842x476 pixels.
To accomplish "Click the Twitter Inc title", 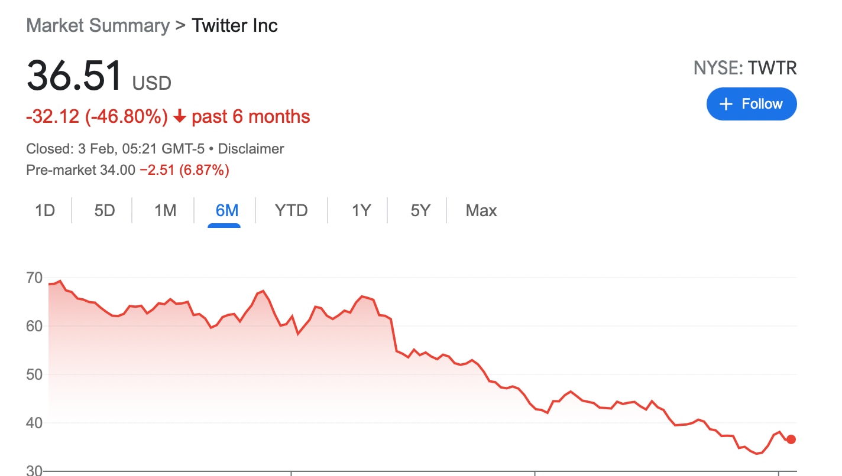I will point(235,26).
